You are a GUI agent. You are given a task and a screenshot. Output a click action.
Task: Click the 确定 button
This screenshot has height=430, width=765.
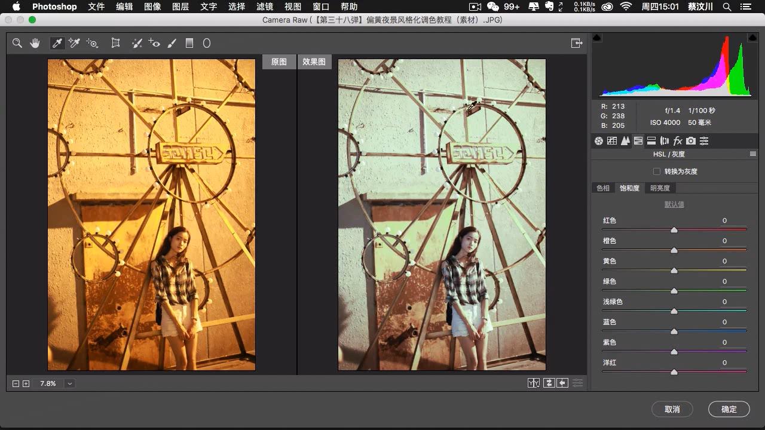pyautogui.click(x=729, y=409)
